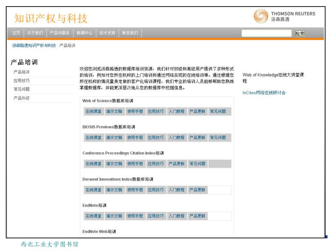Open 演示文稿 under Web of Science

(x=114, y=111)
